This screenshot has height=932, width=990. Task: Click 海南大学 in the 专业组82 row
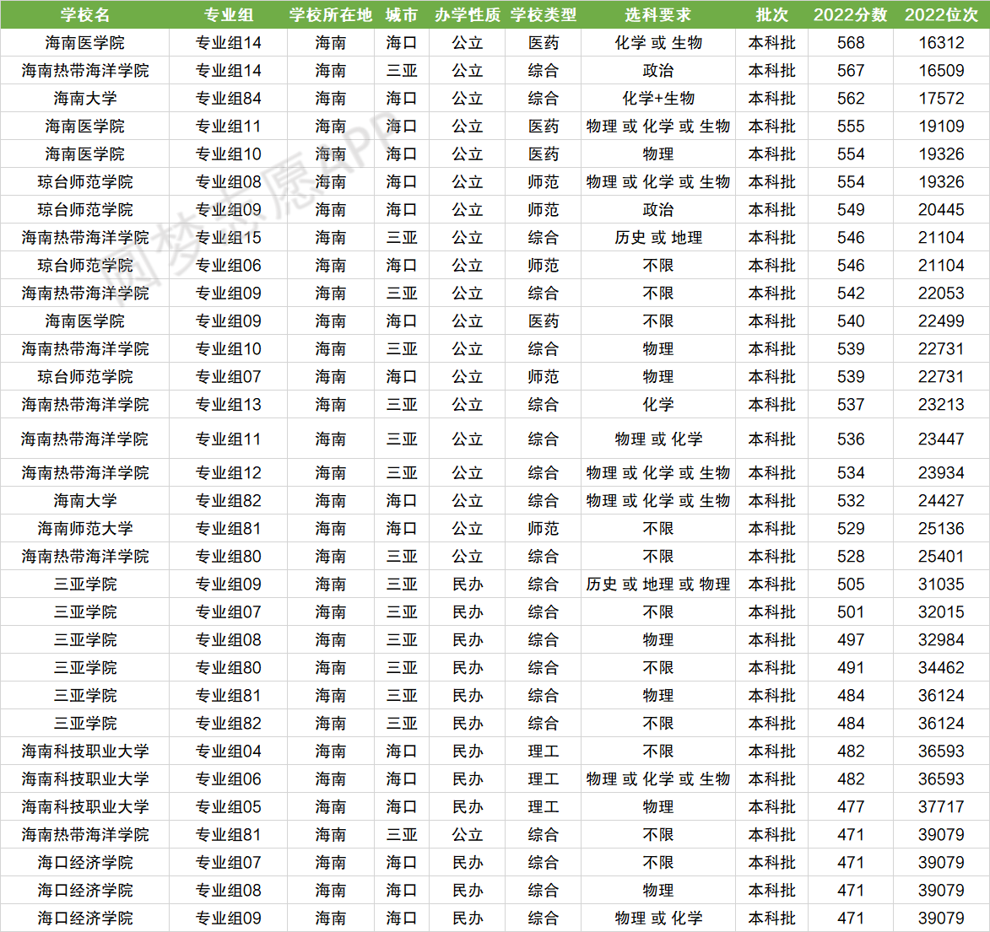[x=84, y=500]
